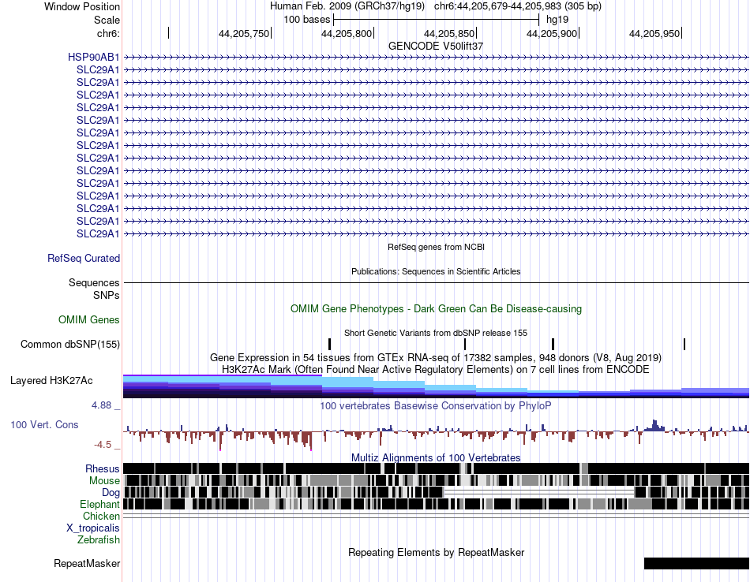Viewport: 750px width, 582px height.
Task: Click the -4.5 conservation scale value
Action: pyautogui.click(x=103, y=445)
